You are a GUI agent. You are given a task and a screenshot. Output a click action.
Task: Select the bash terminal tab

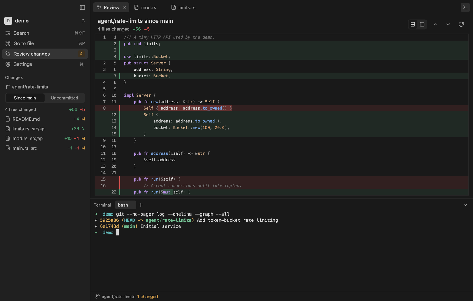[125, 205]
